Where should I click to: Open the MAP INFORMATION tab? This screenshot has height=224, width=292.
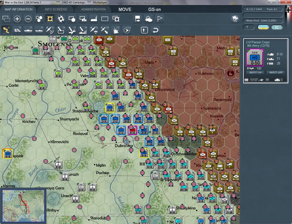coord(19,9)
